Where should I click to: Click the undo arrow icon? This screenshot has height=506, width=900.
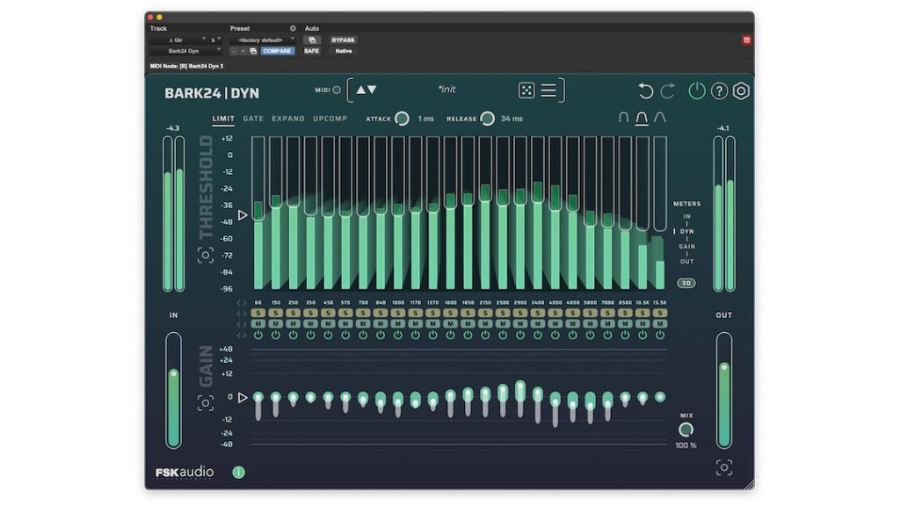coord(646,90)
